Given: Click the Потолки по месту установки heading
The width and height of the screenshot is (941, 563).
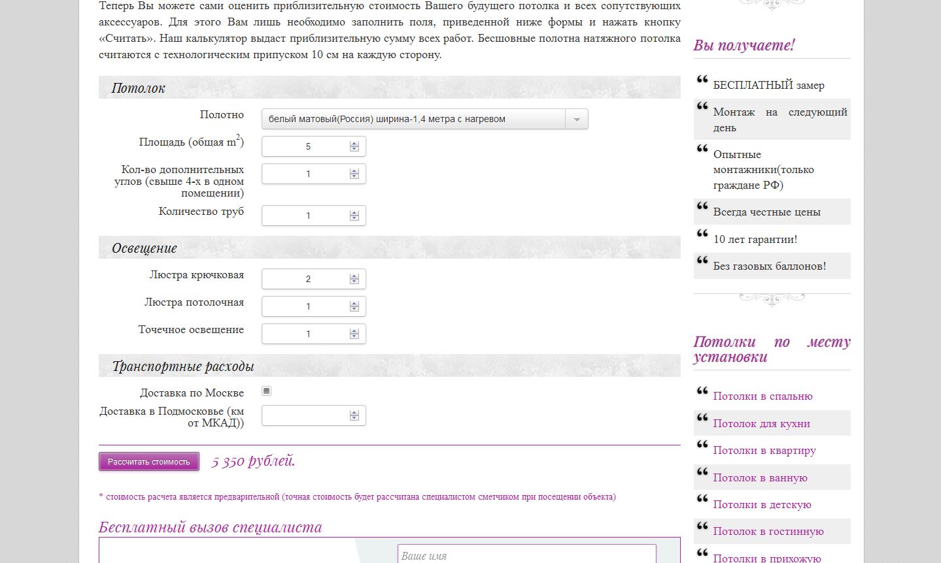Looking at the screenshot, I should pyautogui.click(x=772, y=349).
